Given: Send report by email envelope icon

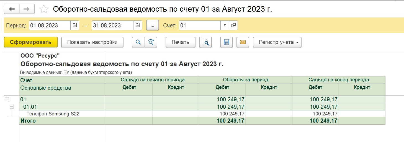Looking at the screenshot, I should (x=243, y=42).
